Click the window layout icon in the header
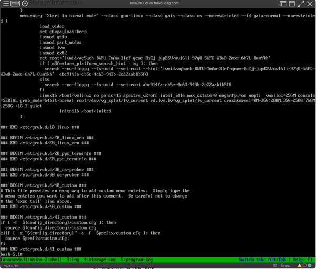The width and height of the screenshot is (316, 269). point(283,3)
